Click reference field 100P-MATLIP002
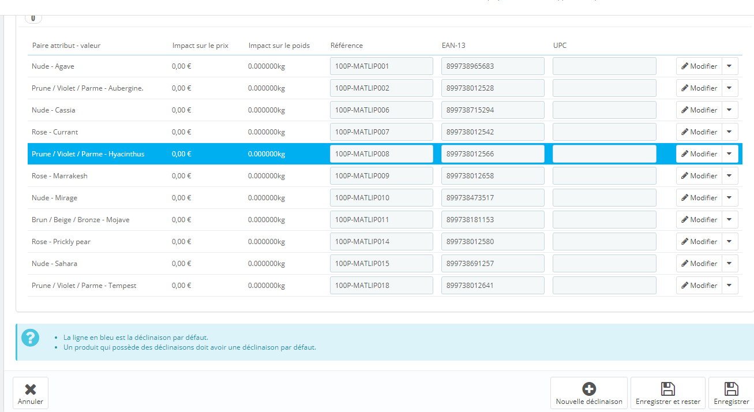 click(x=381, y=88)
